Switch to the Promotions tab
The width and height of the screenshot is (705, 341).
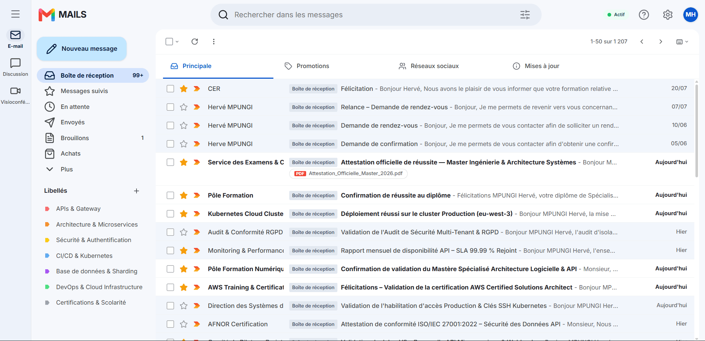[x=307, y=66]
